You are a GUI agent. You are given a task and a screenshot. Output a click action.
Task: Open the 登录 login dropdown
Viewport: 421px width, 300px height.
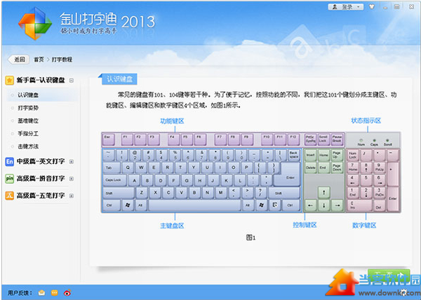pyautogui.click(x=346, y=7)
